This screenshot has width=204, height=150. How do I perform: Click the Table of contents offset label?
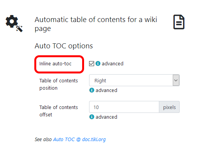coord(59,111)
